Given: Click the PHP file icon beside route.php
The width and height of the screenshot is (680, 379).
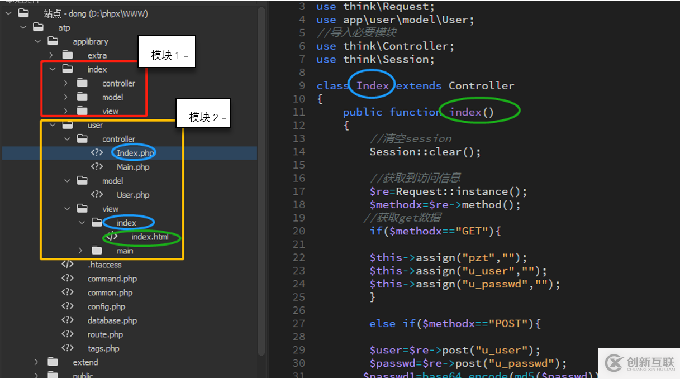Looking at the screenshot, I should (68, 334).
